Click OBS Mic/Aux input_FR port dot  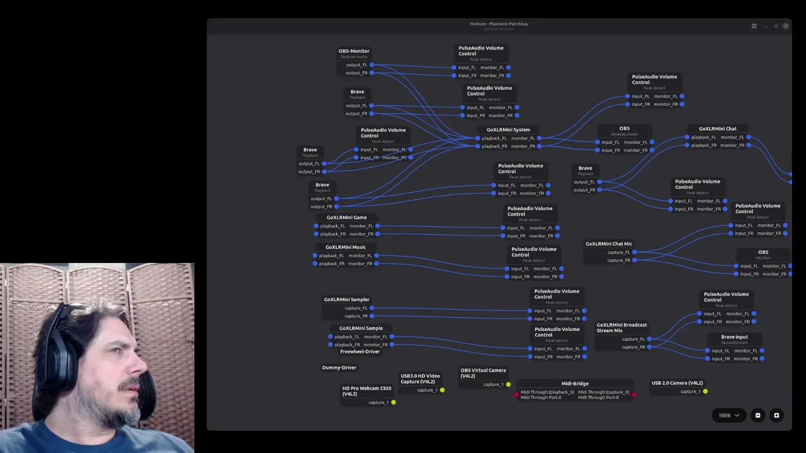click(x=736, y=274)
